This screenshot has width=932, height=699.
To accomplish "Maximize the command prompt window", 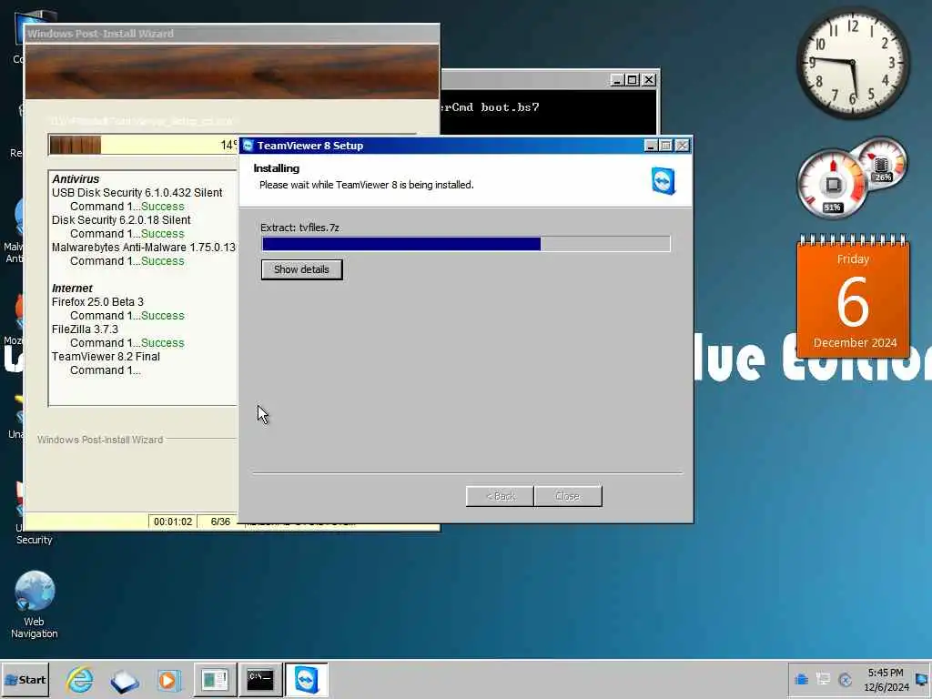I will (x=633, y=80).
